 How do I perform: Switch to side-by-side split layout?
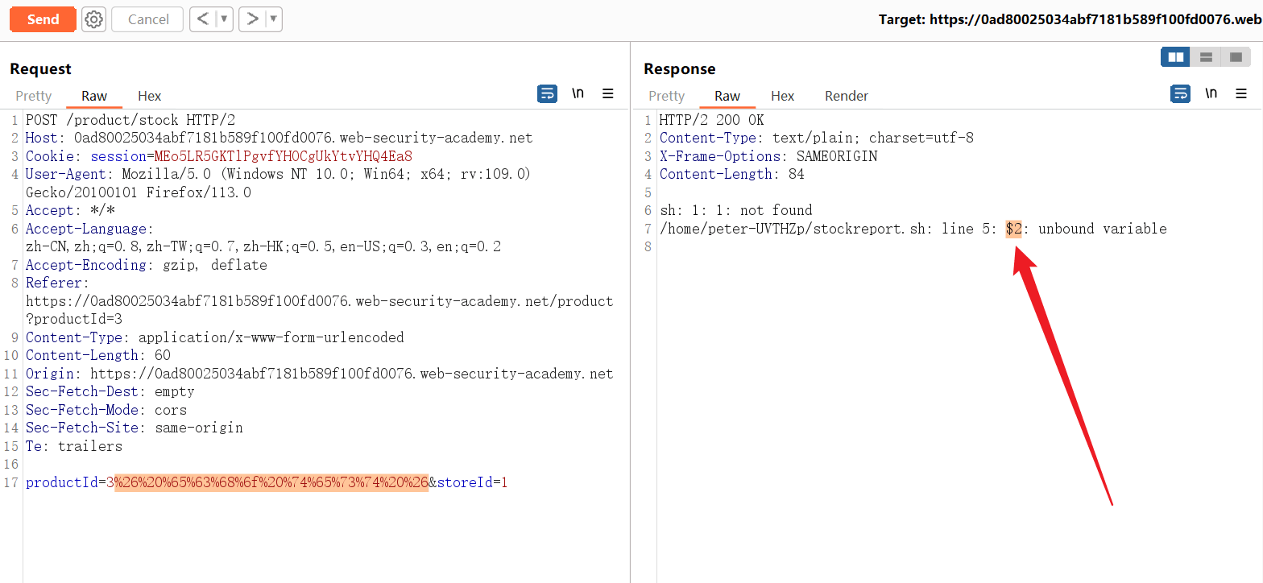(x=1176, y=57)
